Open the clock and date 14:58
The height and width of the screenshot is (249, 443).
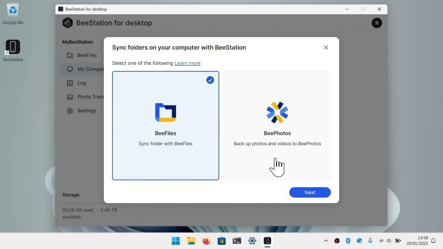(417, 241)
